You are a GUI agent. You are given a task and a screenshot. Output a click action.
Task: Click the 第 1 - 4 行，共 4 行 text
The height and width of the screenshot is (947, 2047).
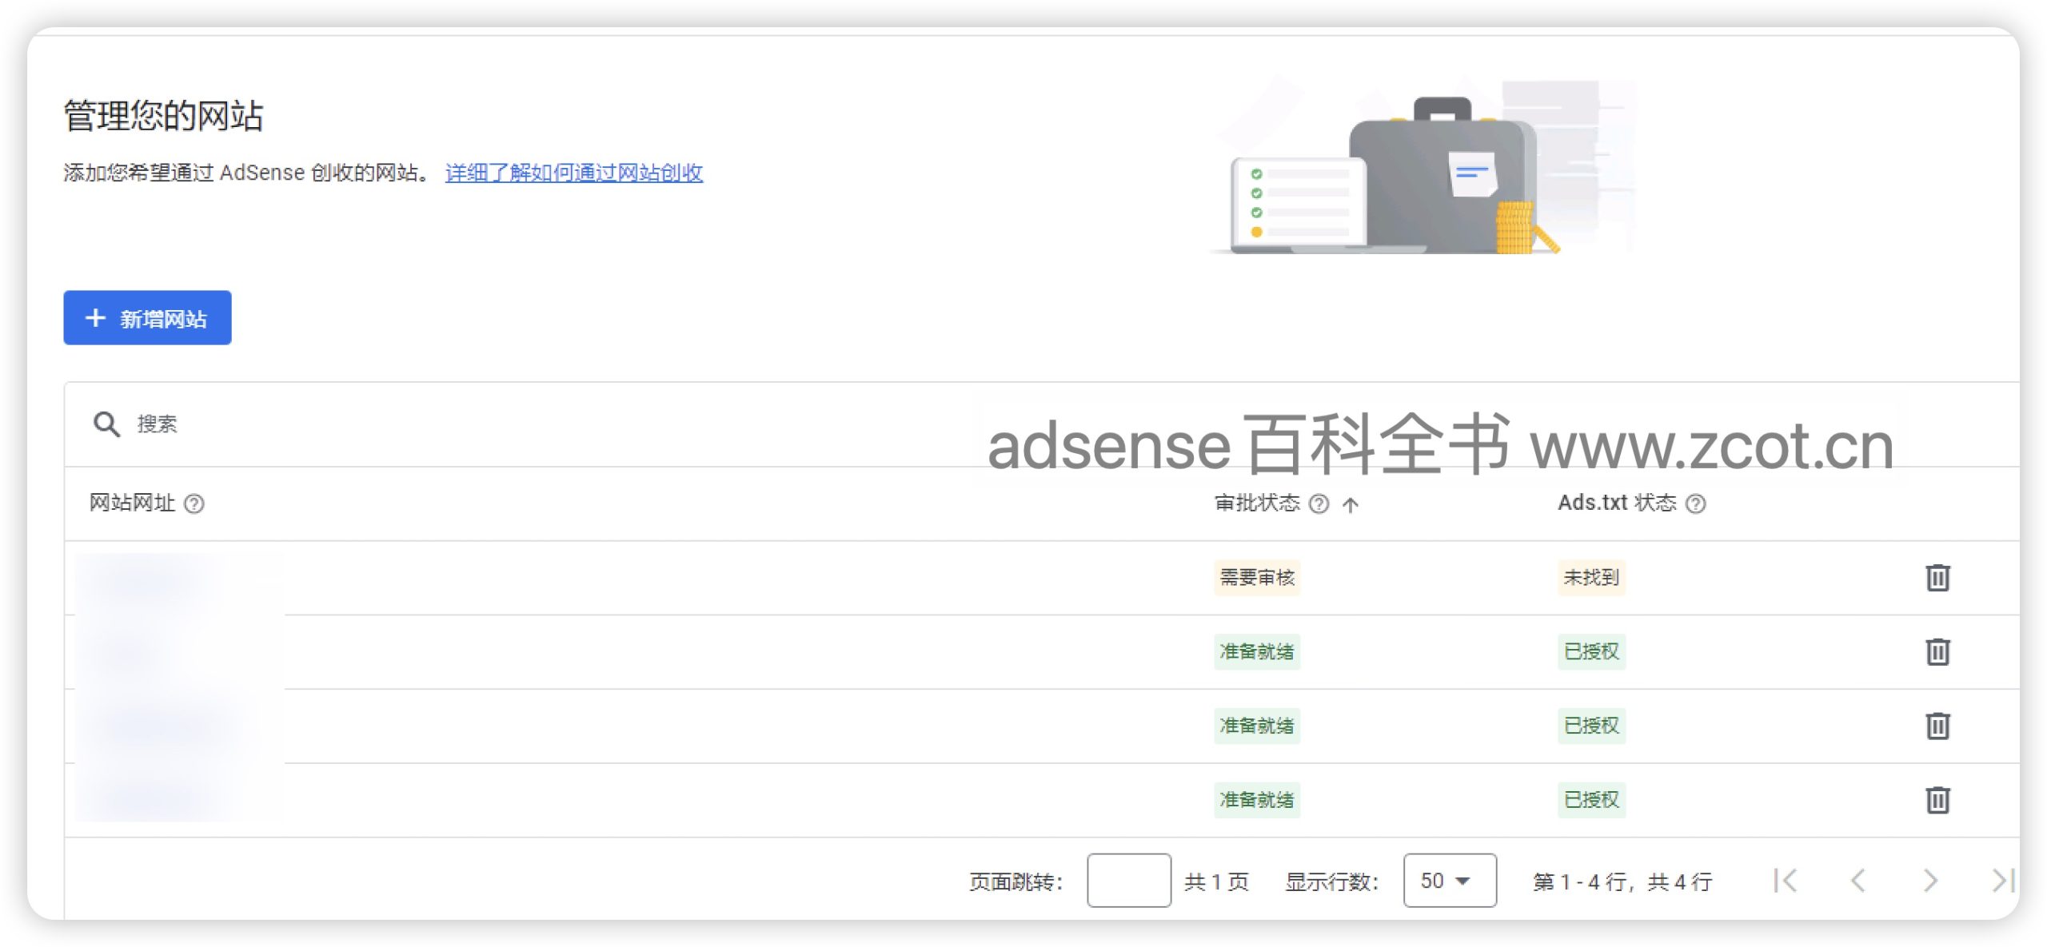(1622, 881)
